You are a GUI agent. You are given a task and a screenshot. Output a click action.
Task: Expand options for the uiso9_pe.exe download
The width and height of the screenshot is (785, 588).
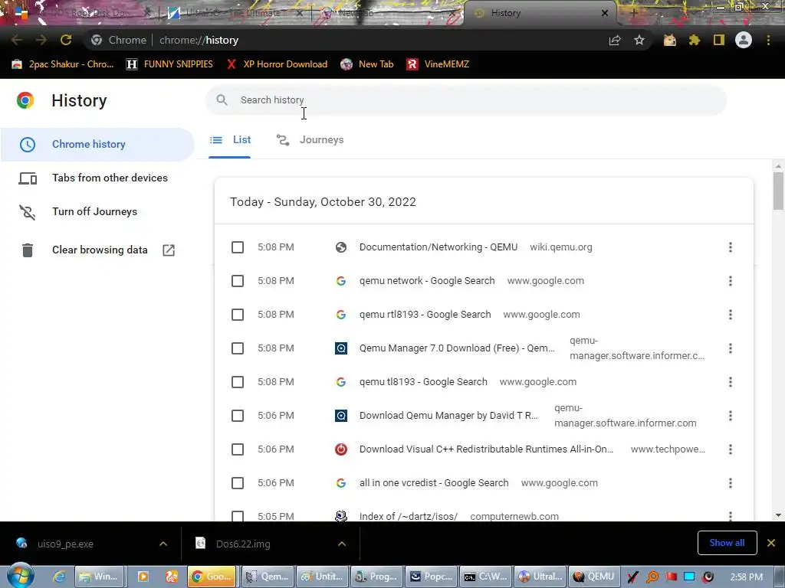163,544
